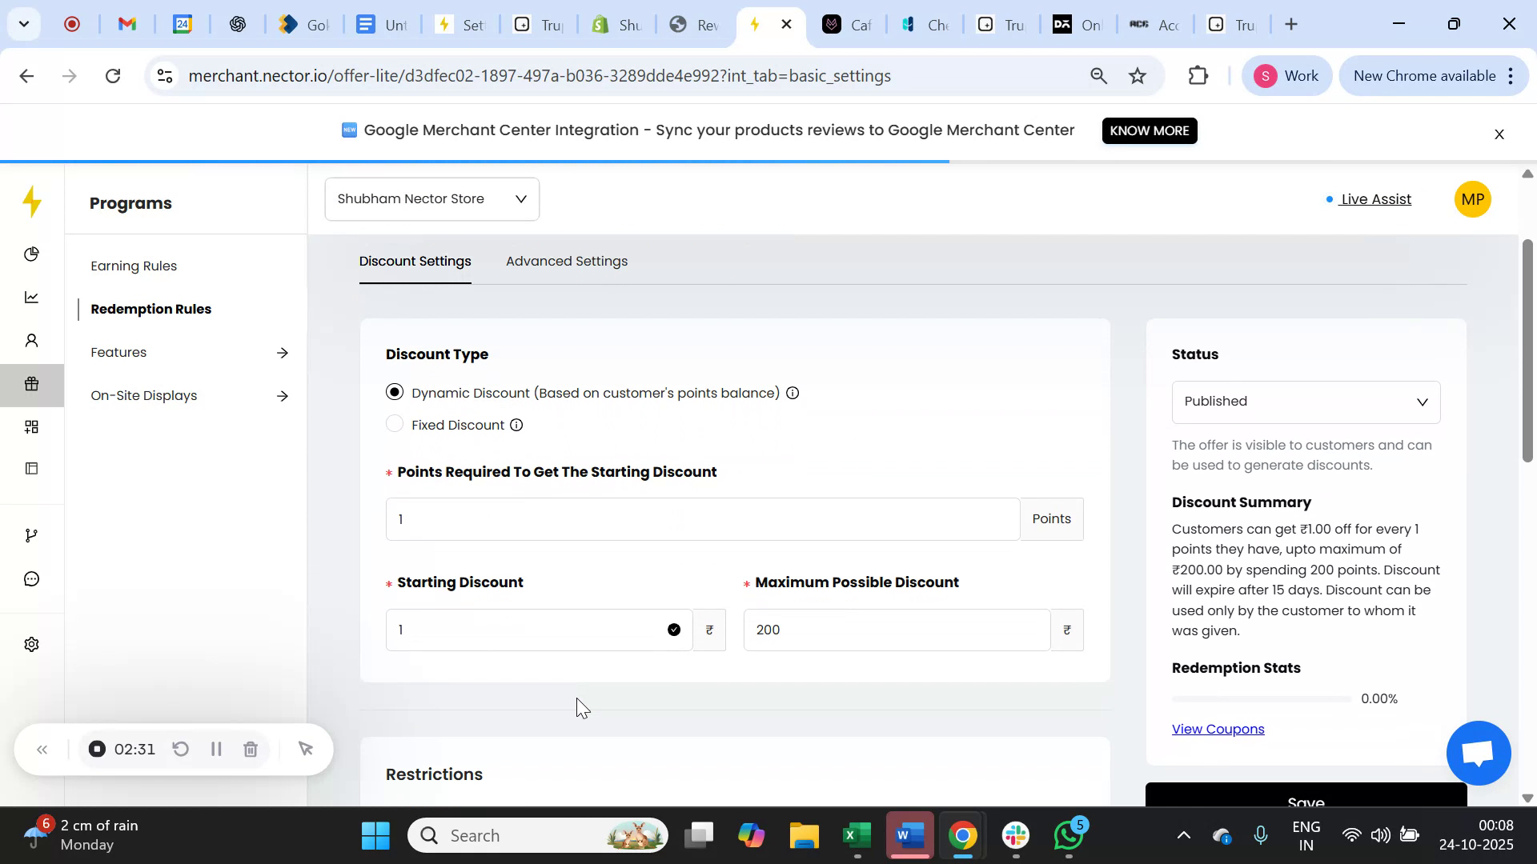
Task: Open Nector settings via the gear icon
Action: point(32,644)
